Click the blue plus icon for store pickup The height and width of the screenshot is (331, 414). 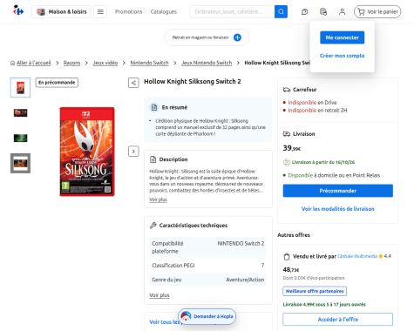(x=237, y=37)
